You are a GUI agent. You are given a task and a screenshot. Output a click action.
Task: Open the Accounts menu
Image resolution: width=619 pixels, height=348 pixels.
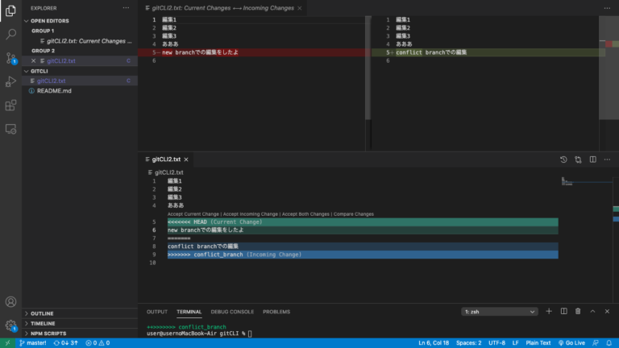point(10,302)
